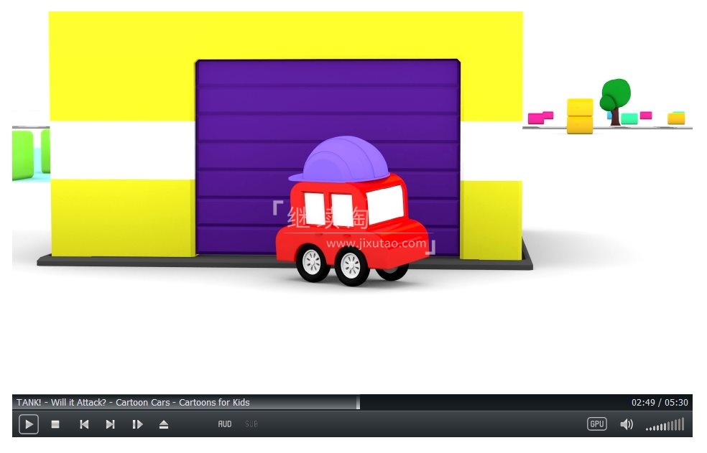Image resolution: width=707 pixels, height=453 pixels.
Task: Toggle GPU hardware acceleration
Action: pos(596,424)
